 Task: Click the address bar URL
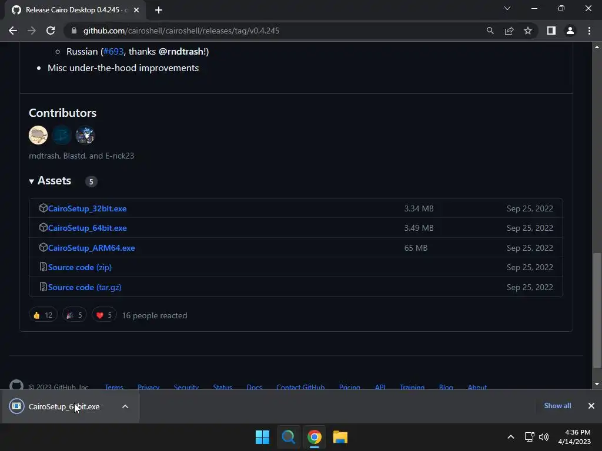[x=181, y=31]
